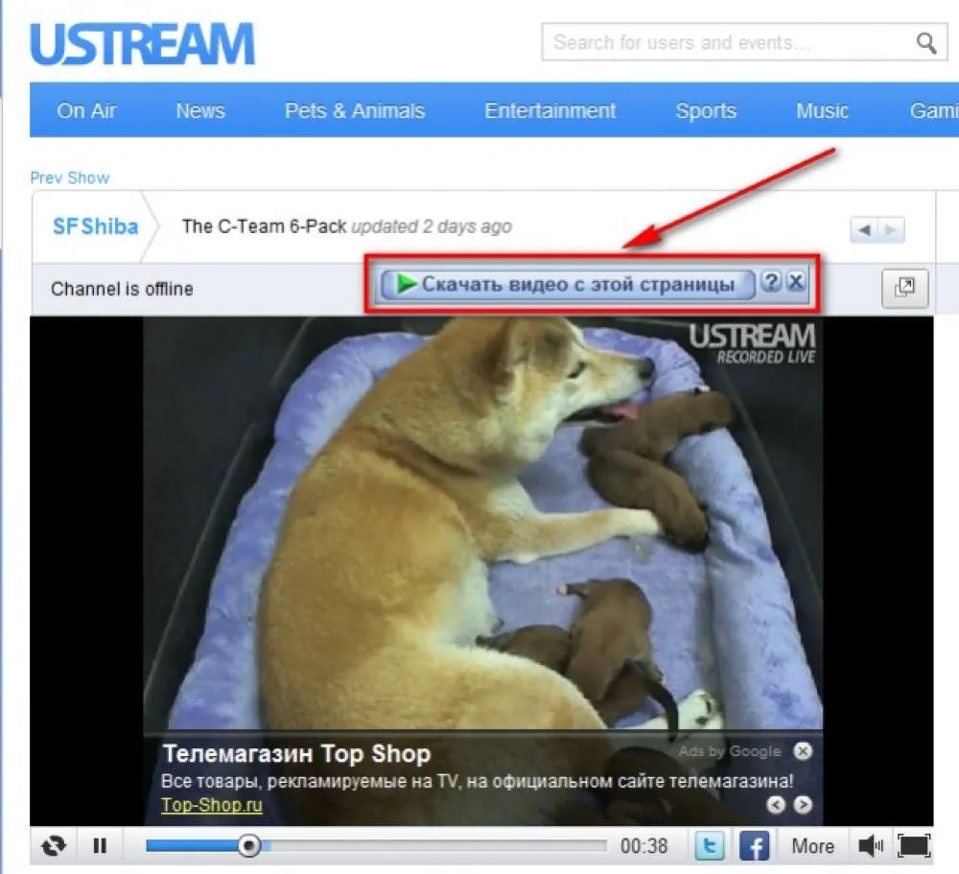Switch to fullscreen mode

(x=914, y=846)
